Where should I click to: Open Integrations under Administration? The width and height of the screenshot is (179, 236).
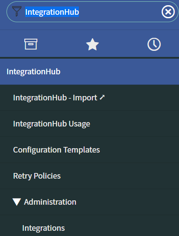43,228
